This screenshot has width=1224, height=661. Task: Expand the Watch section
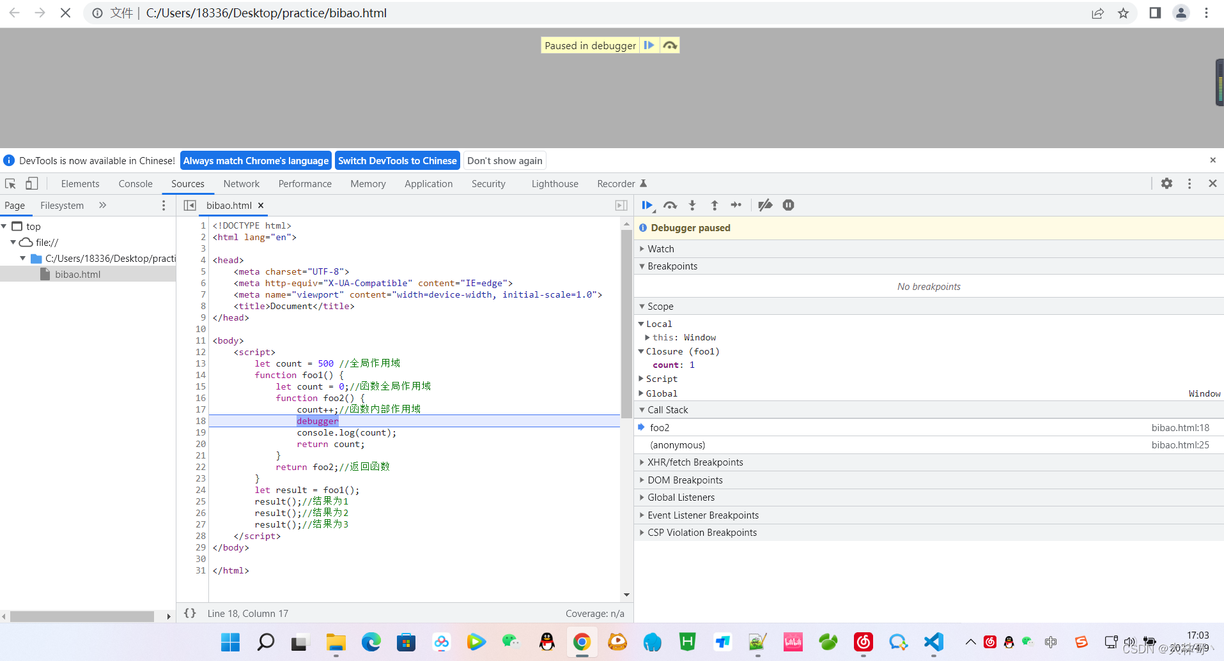tap(929, 249)
